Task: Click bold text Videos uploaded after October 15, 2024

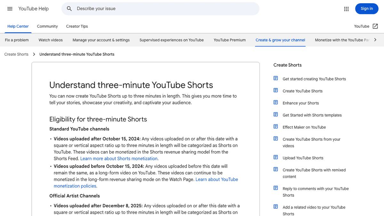Action: [x=97, y=139]
